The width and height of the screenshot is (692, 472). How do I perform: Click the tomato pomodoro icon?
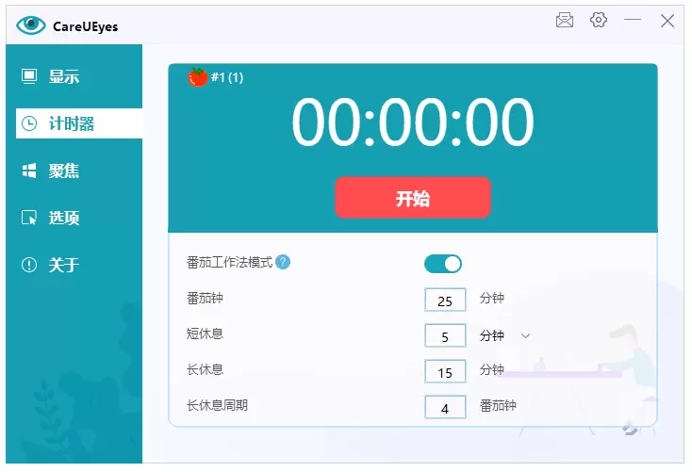pos(197,77)
